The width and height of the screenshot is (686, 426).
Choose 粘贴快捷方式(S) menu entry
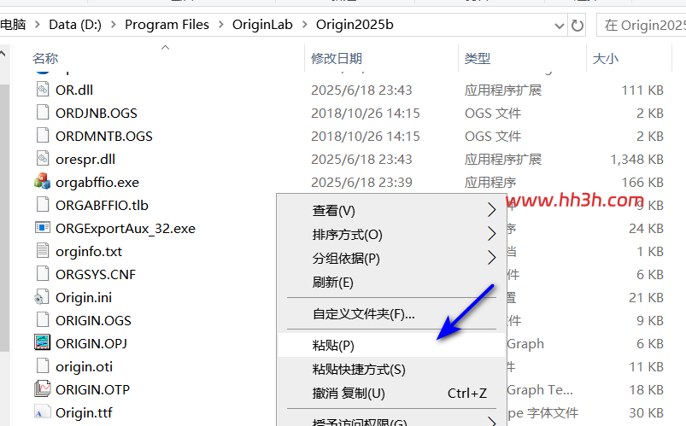391,369
